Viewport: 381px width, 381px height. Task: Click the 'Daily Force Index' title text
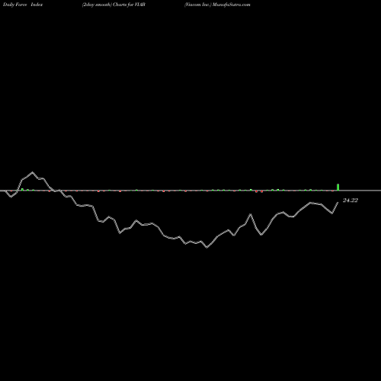(x=23, y=5)
